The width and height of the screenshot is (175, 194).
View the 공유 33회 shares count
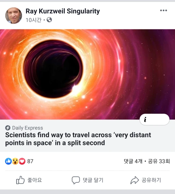tap(159, 161)
